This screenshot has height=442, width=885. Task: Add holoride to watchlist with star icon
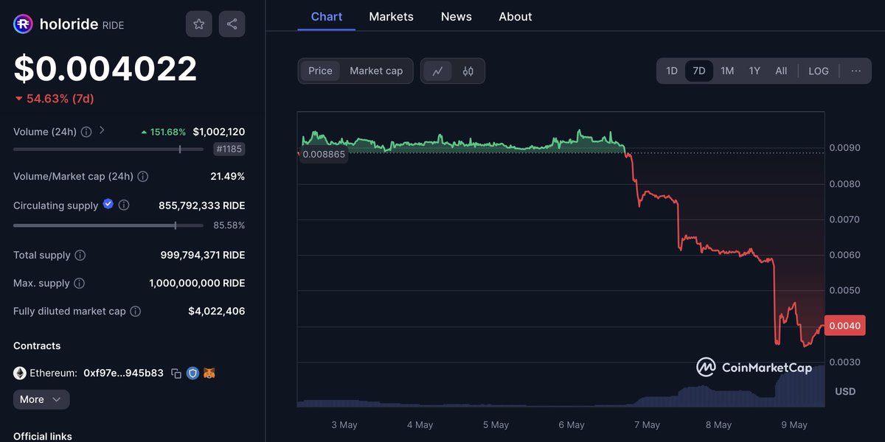click(x=199, y=24)
